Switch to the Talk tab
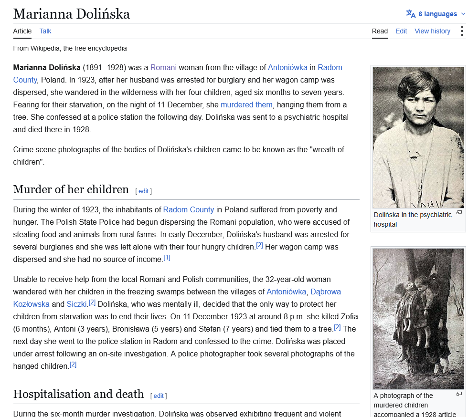 coord(45,31)
